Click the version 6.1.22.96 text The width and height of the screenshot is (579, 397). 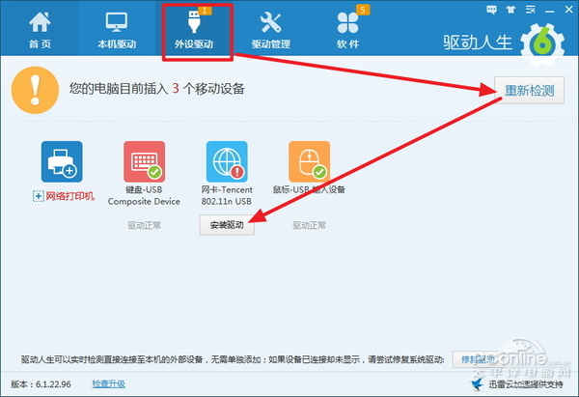(41, 384)
